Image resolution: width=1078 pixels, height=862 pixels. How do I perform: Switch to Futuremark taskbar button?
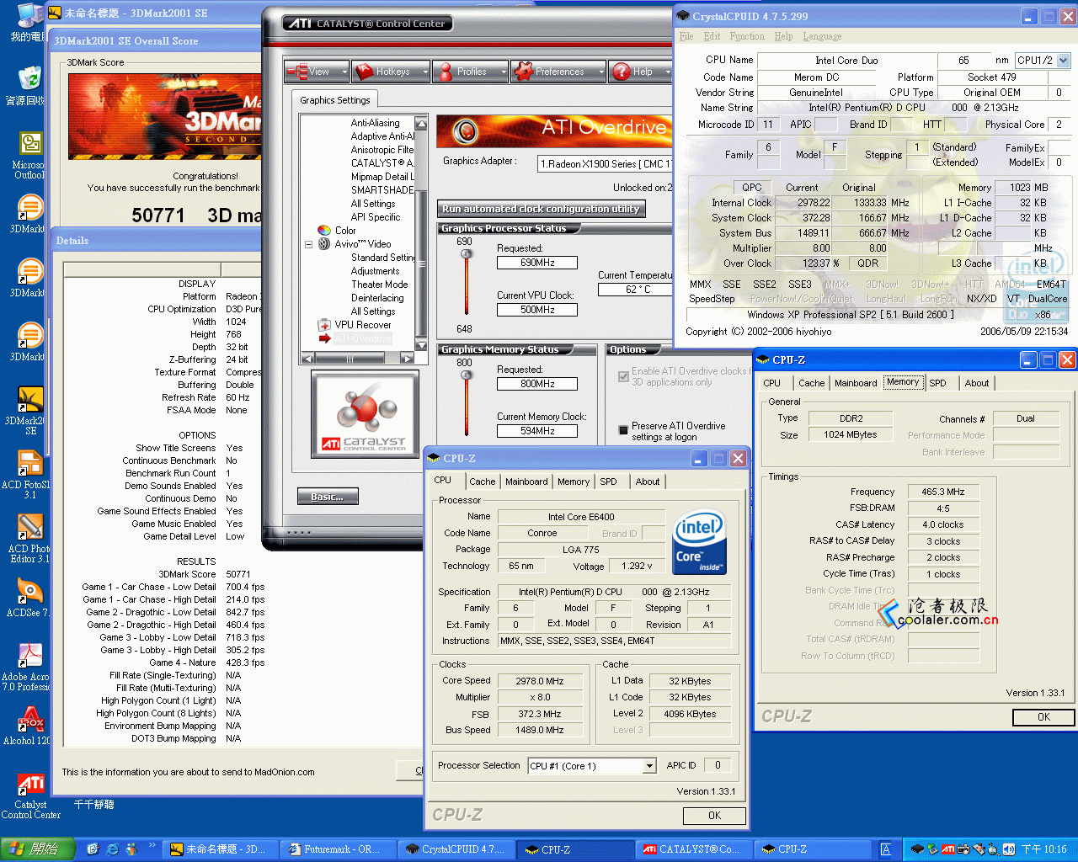tap(337, 849)
